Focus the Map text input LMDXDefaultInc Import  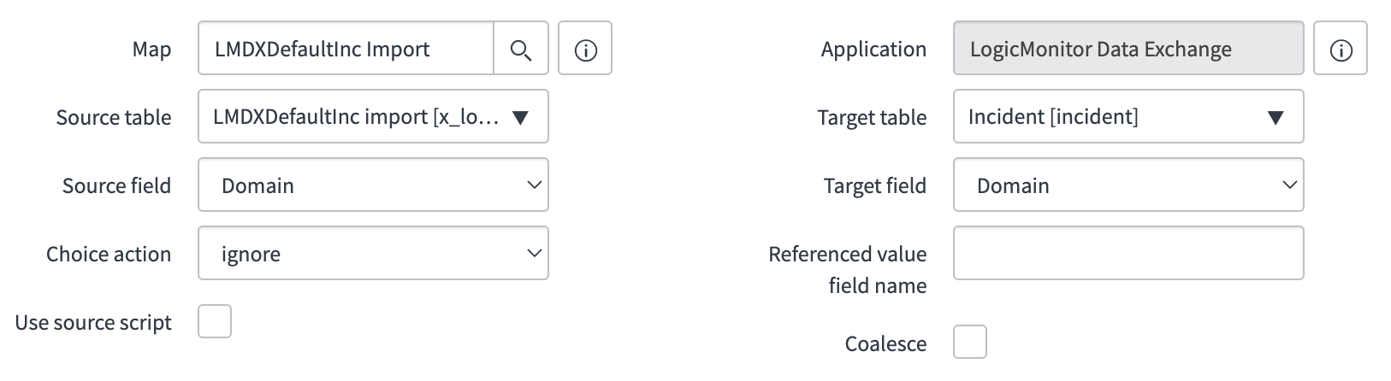click(x=346, y=49)
